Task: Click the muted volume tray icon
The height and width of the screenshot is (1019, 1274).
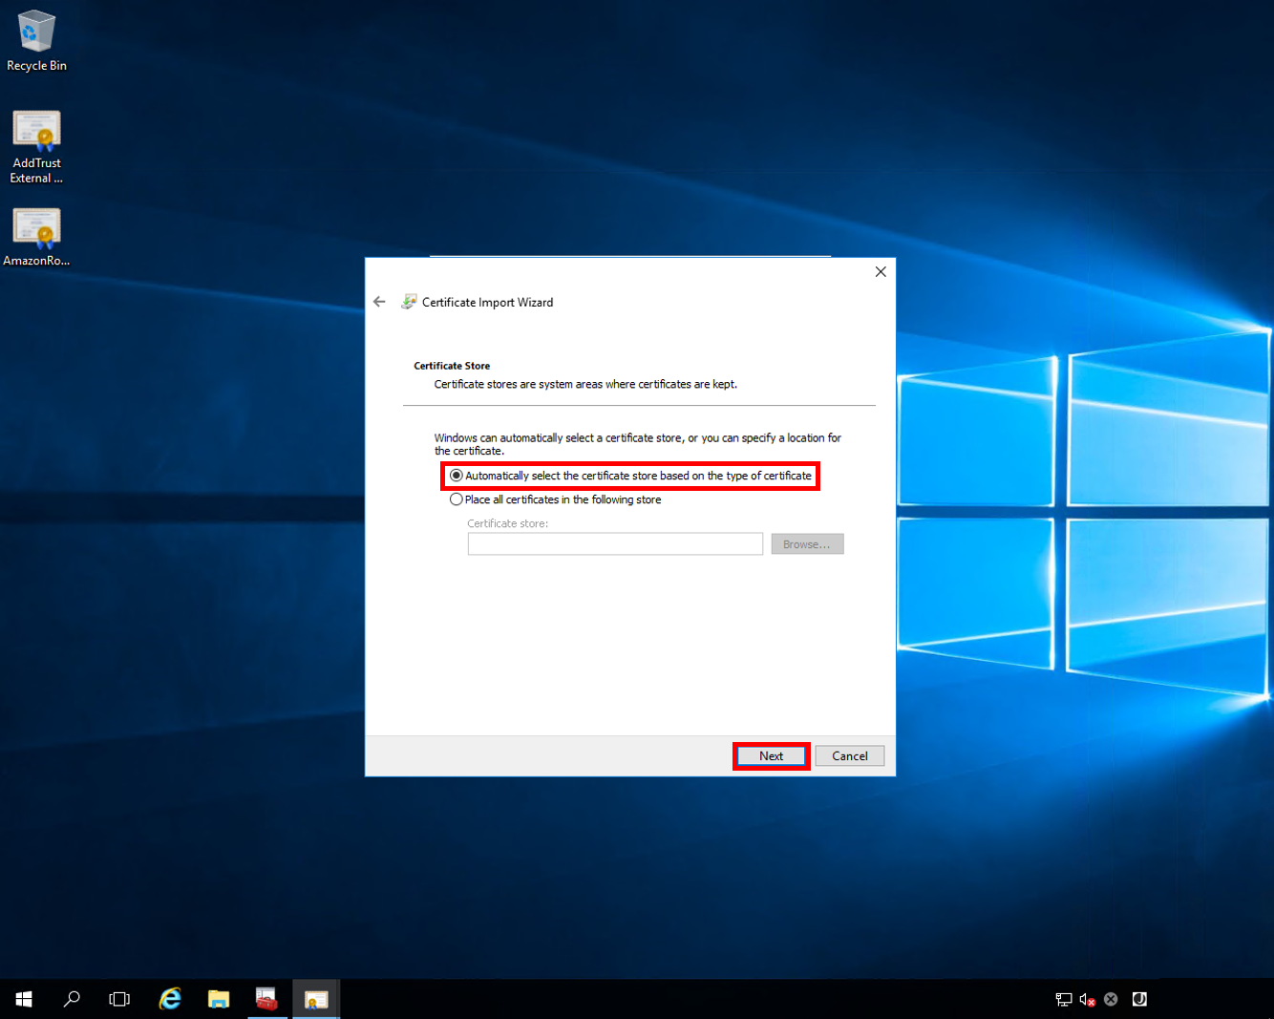Action: 1087,999
